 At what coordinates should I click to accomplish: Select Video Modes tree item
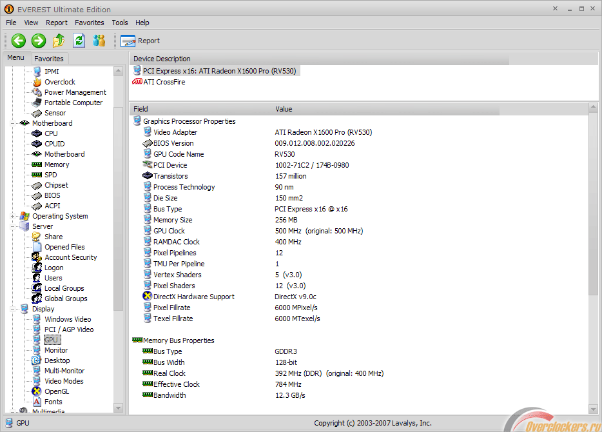click(64, 382)
